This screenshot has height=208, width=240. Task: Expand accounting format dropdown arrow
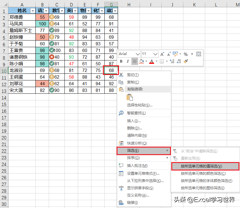pos(180,54)
